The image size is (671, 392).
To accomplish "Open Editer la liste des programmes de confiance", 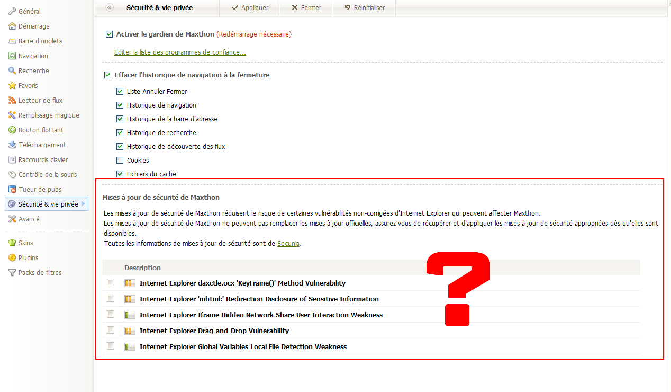I will click(x=180, y=52).
